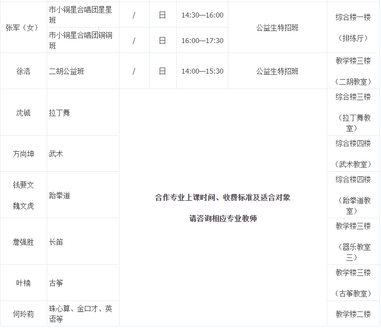
Task: Click teacher name 方尚坤
Action: tap(23, 154)
